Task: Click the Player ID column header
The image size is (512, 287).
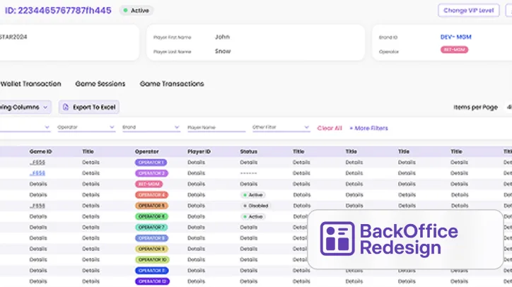Action: [x=199, y=151]
